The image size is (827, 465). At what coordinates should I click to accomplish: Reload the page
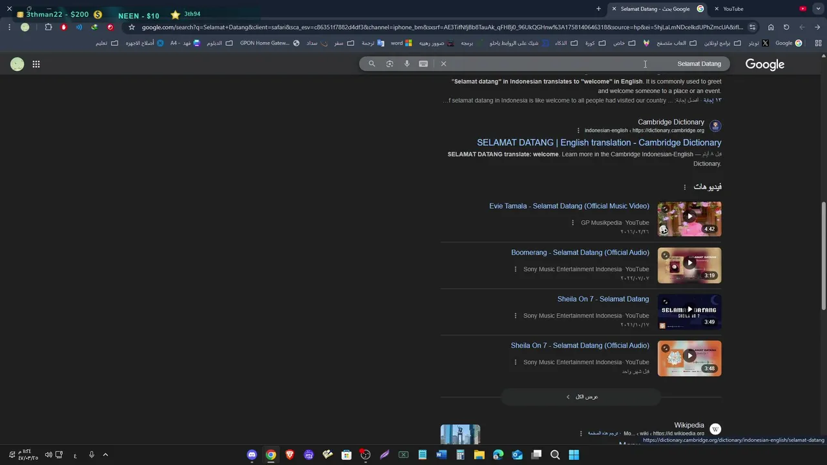[786, 27]
